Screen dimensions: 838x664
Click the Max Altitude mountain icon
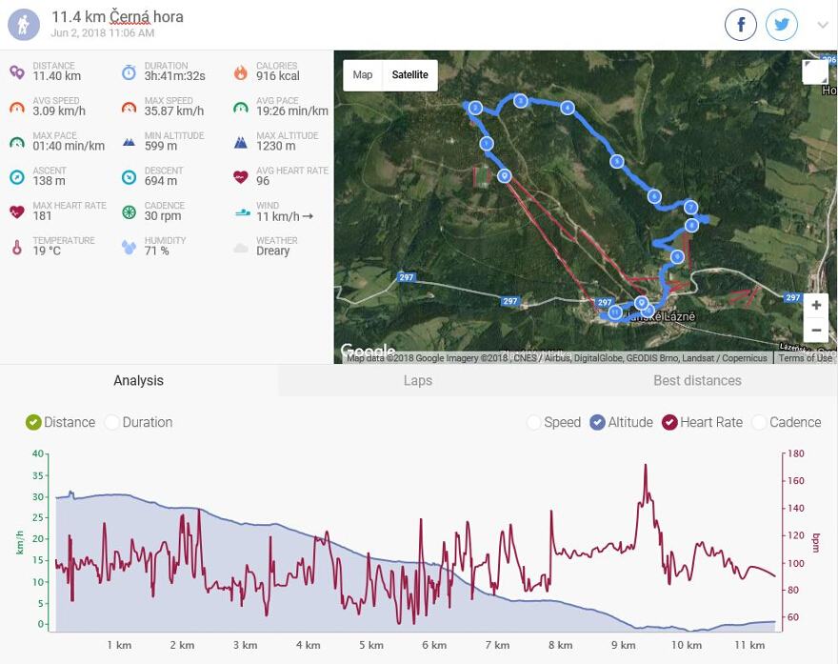(x=241, y=142)
